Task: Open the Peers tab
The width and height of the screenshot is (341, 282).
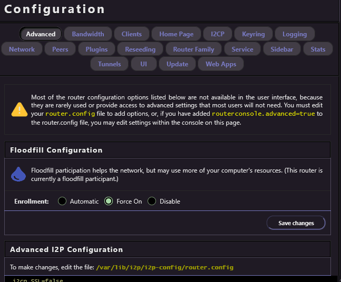Action: 60,49
